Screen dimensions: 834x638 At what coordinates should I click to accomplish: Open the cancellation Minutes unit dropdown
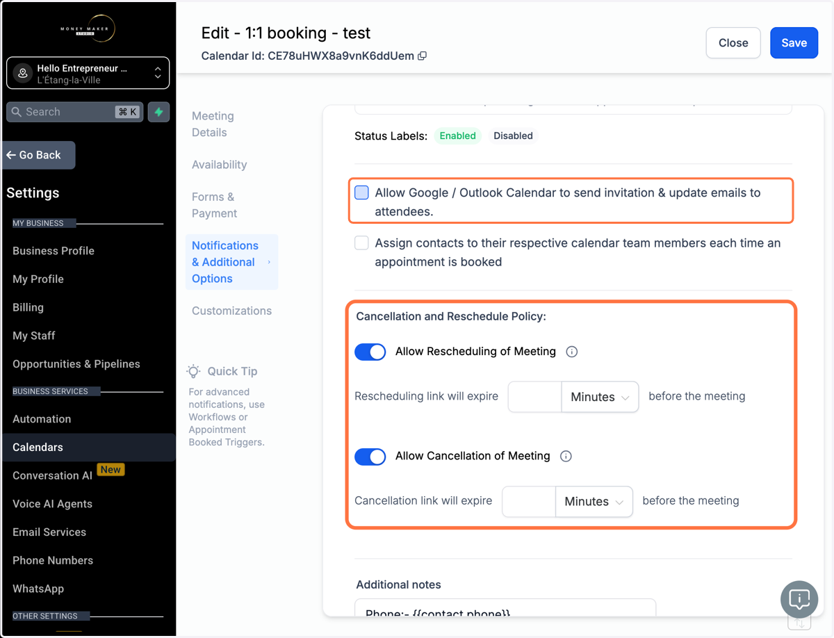(x=594, y=501)
